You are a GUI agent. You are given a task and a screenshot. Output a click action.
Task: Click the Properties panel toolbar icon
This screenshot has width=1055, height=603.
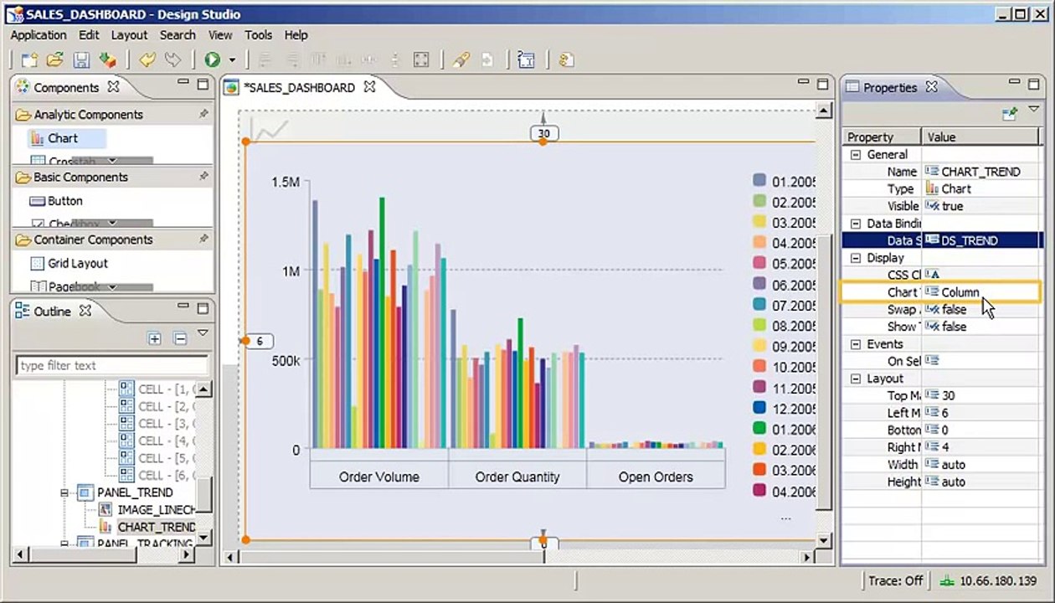coord(1010,112)
